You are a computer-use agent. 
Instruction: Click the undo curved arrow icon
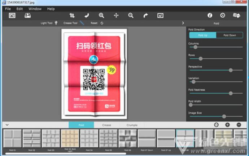[x=87, y=15]
